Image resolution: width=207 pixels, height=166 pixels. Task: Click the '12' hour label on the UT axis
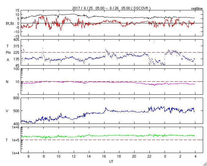click(x=74, y=157)
